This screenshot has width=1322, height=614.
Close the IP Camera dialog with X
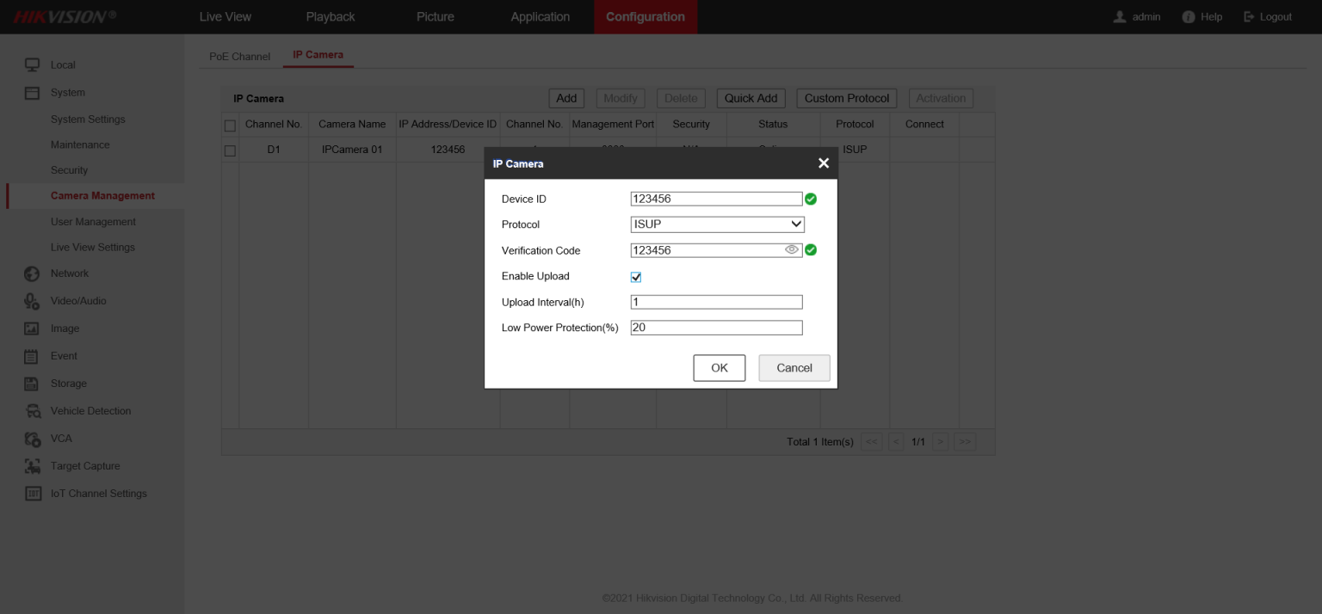824,163
